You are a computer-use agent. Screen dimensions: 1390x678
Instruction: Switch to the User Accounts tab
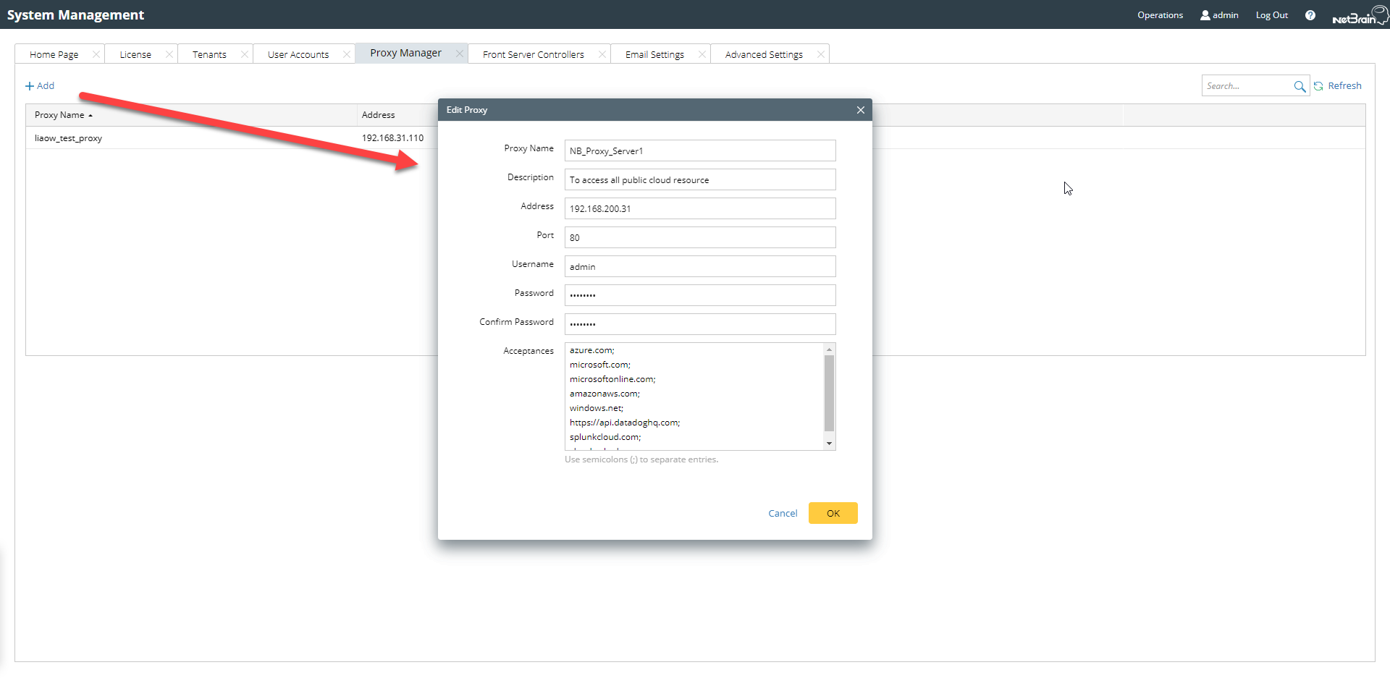point(298,54)
